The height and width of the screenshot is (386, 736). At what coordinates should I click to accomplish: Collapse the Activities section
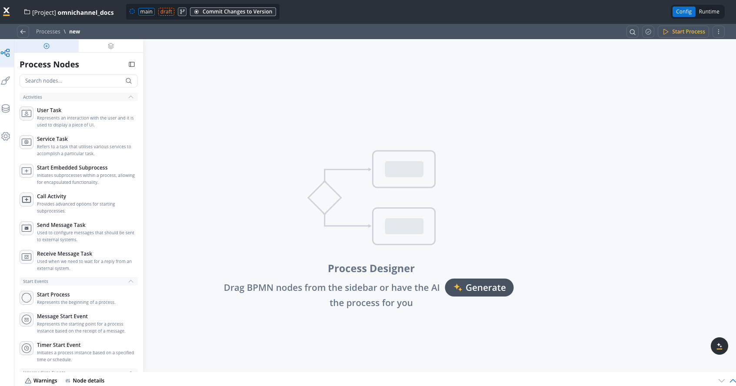point(131,97)
